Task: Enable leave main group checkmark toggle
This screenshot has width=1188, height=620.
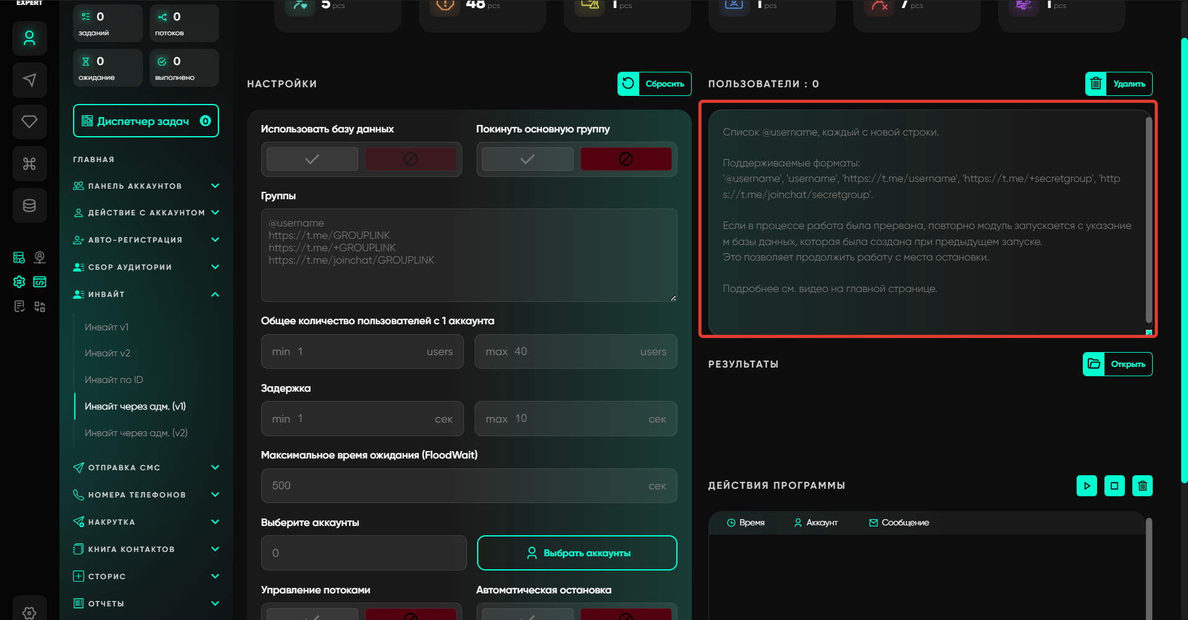Action: pos(527,159)
